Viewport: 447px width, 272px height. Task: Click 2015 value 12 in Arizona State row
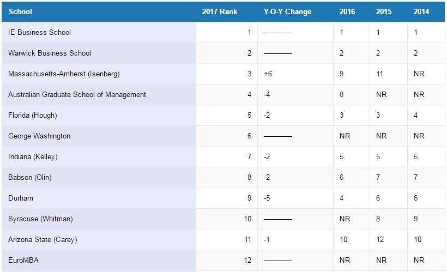380,239
